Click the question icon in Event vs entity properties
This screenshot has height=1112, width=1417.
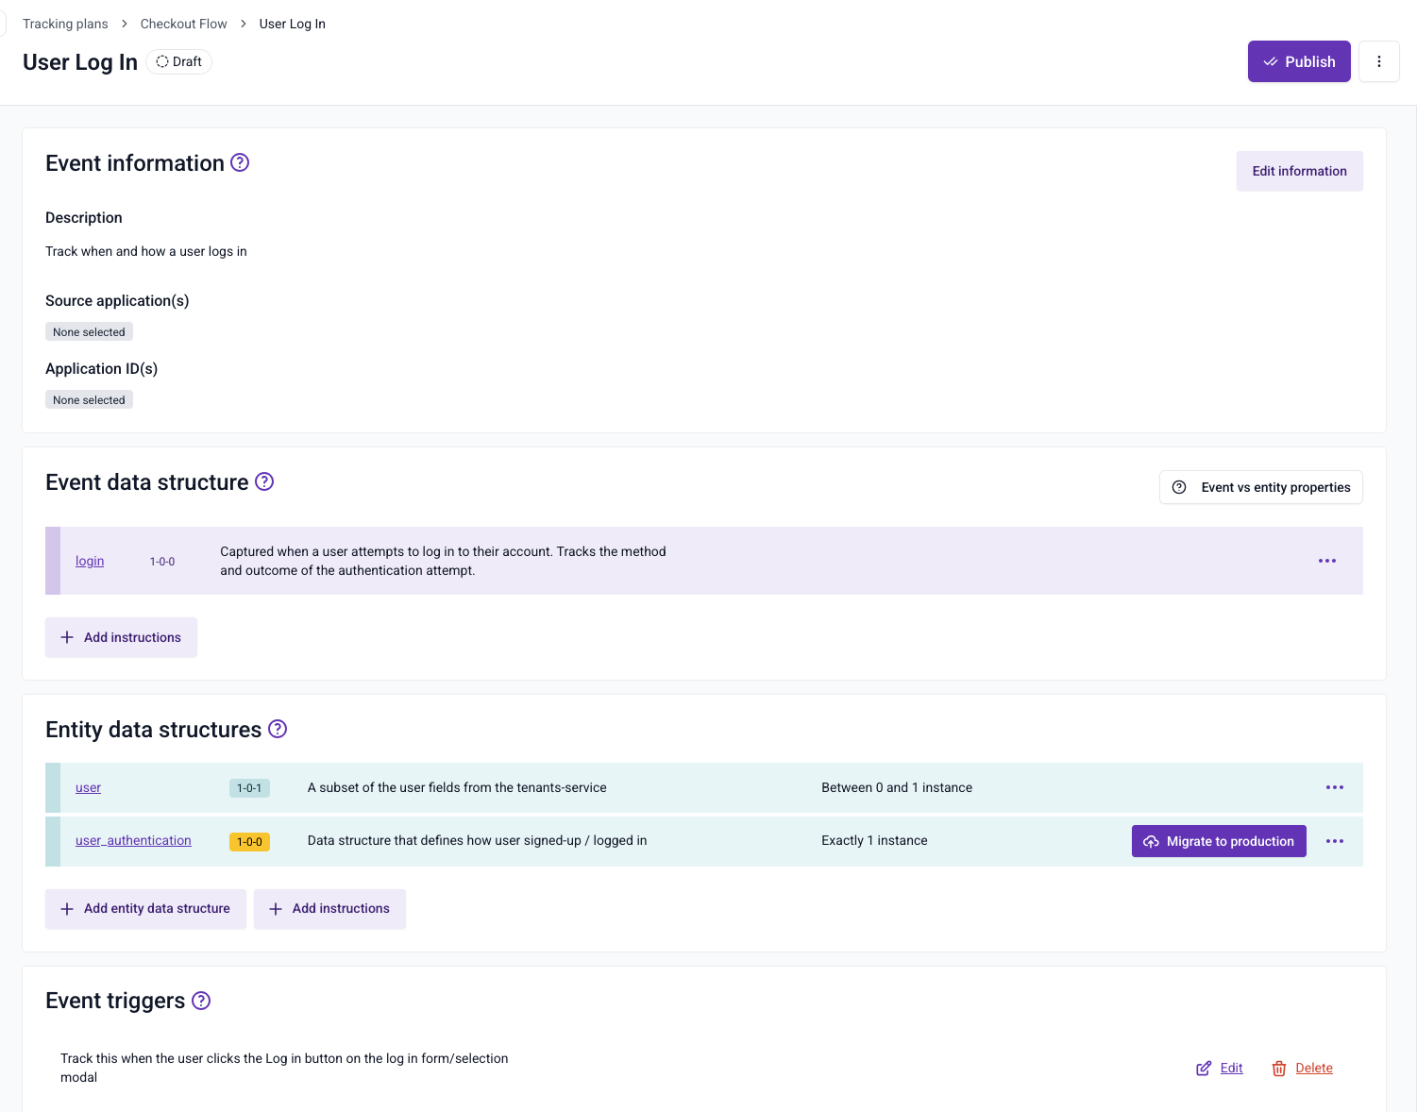coord(1178,486)
